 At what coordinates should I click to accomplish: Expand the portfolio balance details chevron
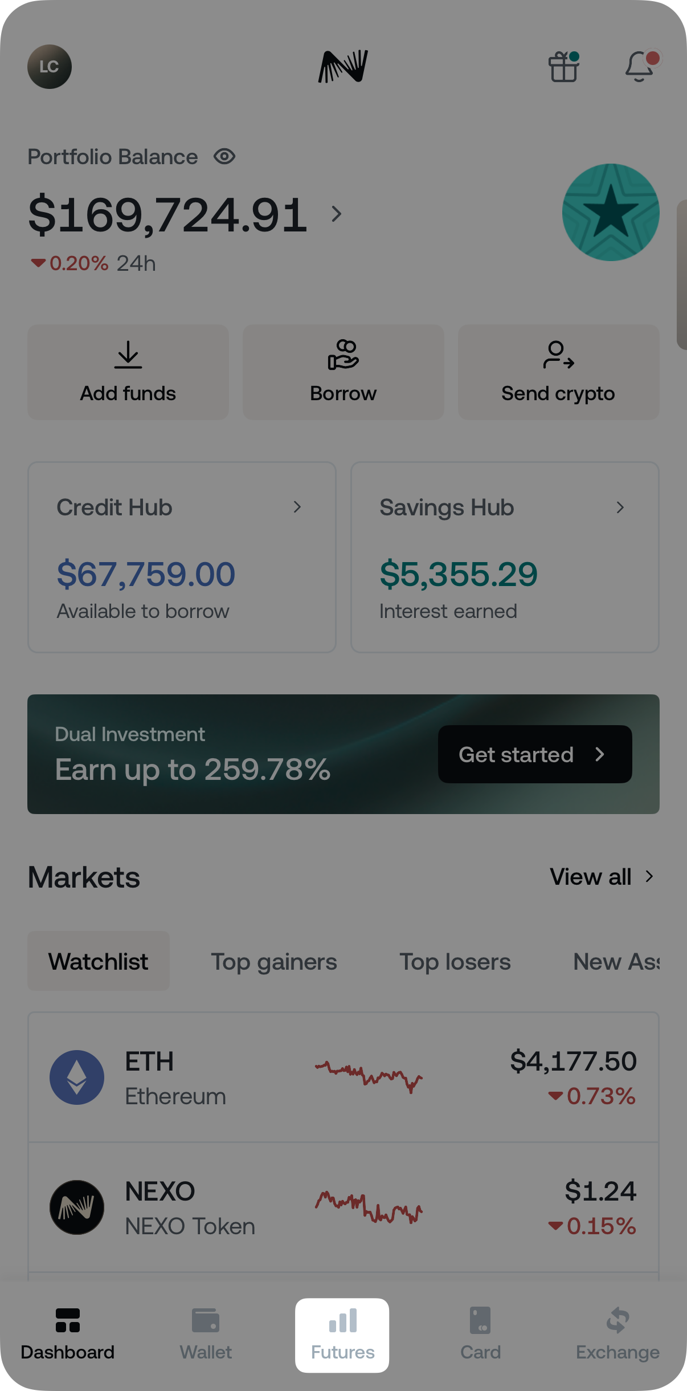pos(337,214)
